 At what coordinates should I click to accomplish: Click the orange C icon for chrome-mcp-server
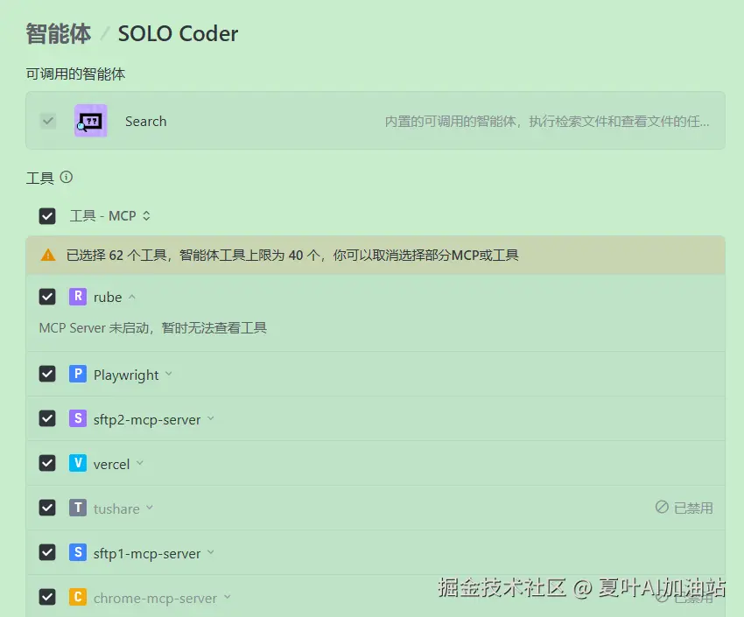pyautogui.click(x=78, y=597)
